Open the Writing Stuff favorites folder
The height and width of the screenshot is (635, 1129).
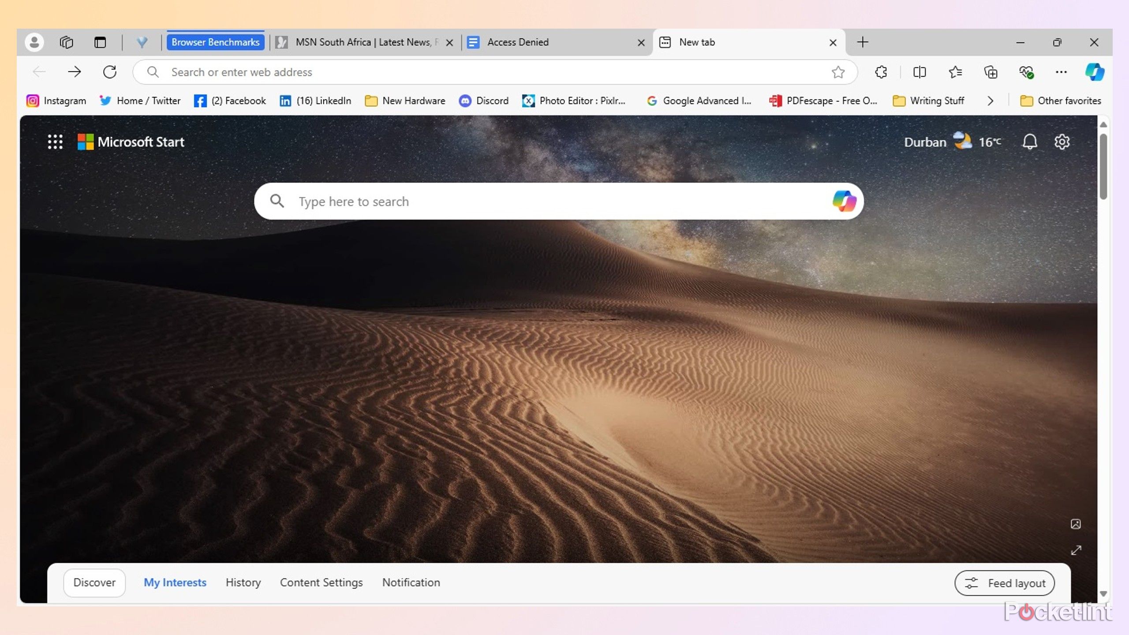click(928, 101)
